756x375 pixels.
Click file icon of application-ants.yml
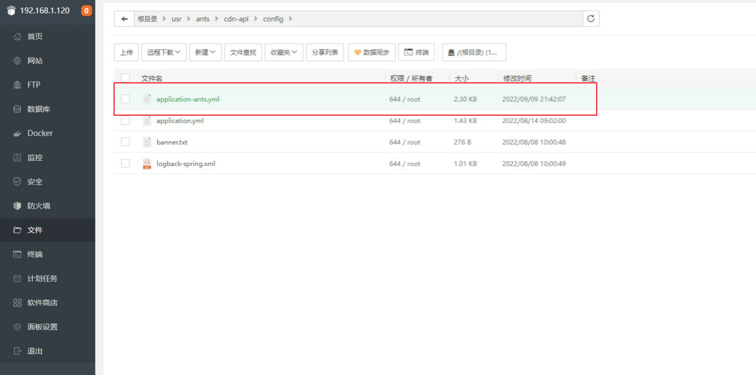(x=147, y=99)
